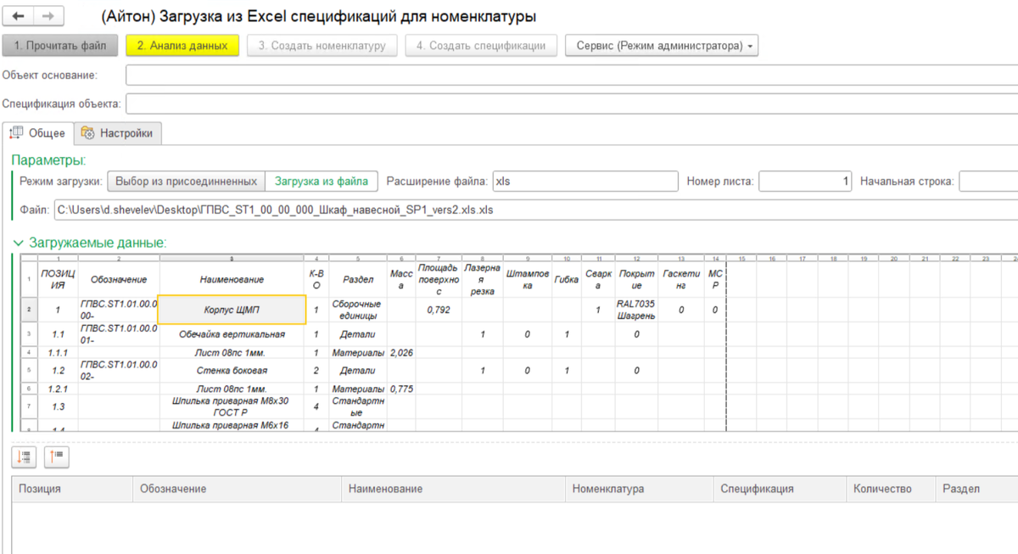Click the Номер листа number field
The image size is (1018, 554).
pyautogui.click(x=805, y=182)
